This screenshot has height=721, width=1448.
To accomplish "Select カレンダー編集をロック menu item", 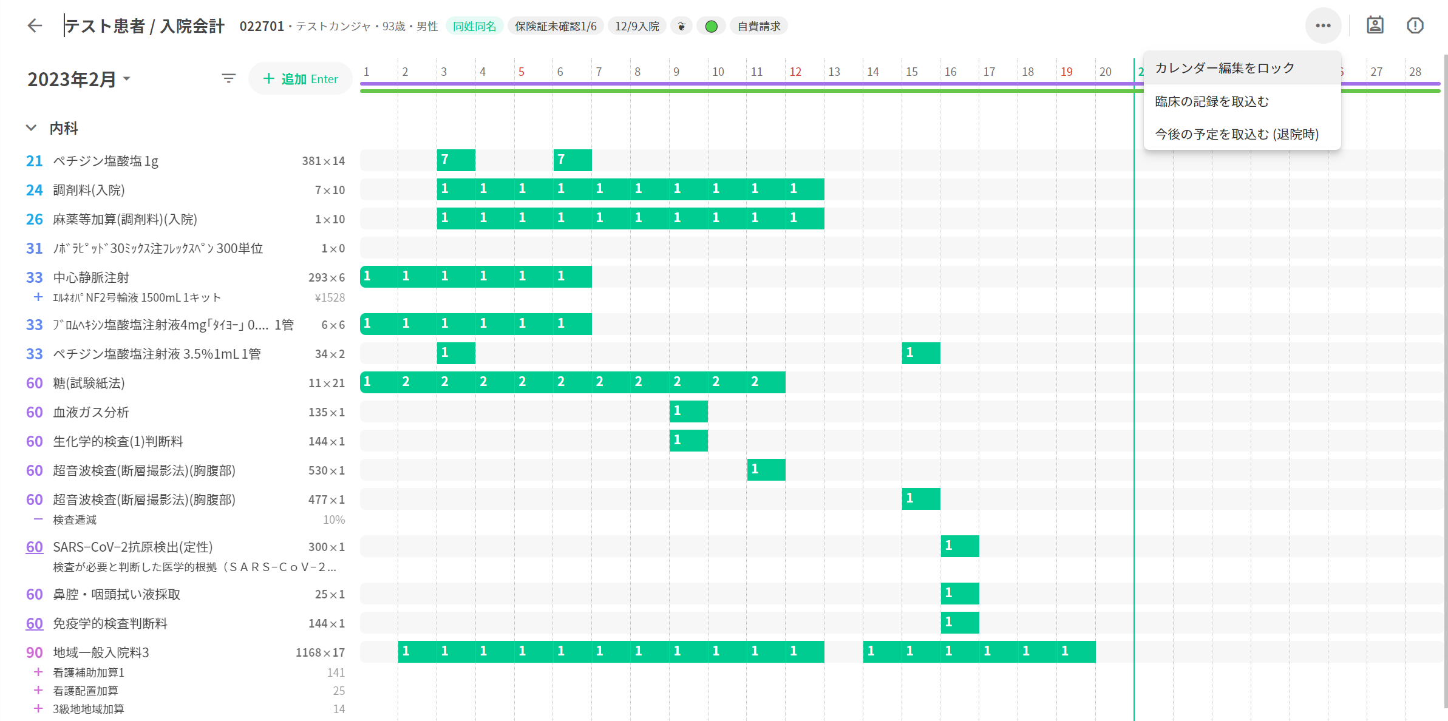I will (x=1225, y=68).
